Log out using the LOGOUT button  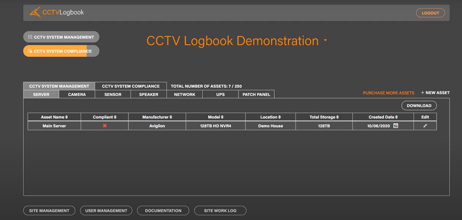(x=430, y=13)
